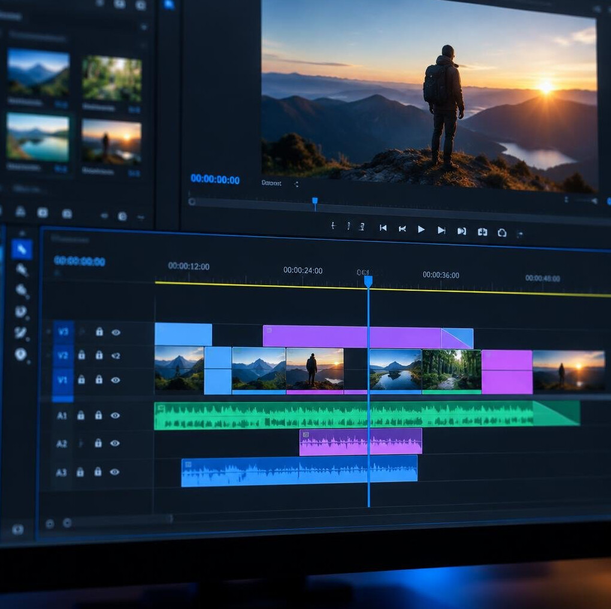
Task: Click the second round button at timeline bottom left
Action: [67, 523]
